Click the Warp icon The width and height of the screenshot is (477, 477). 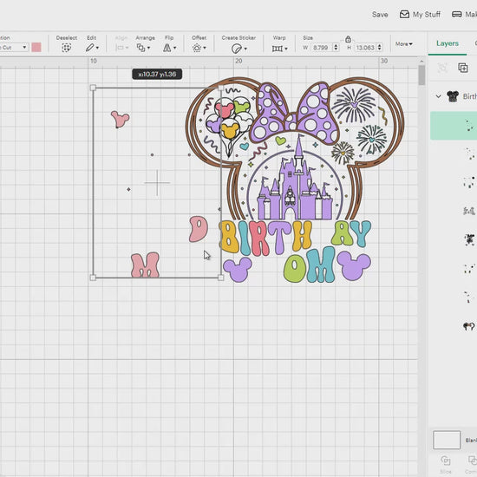coord(278,49)
